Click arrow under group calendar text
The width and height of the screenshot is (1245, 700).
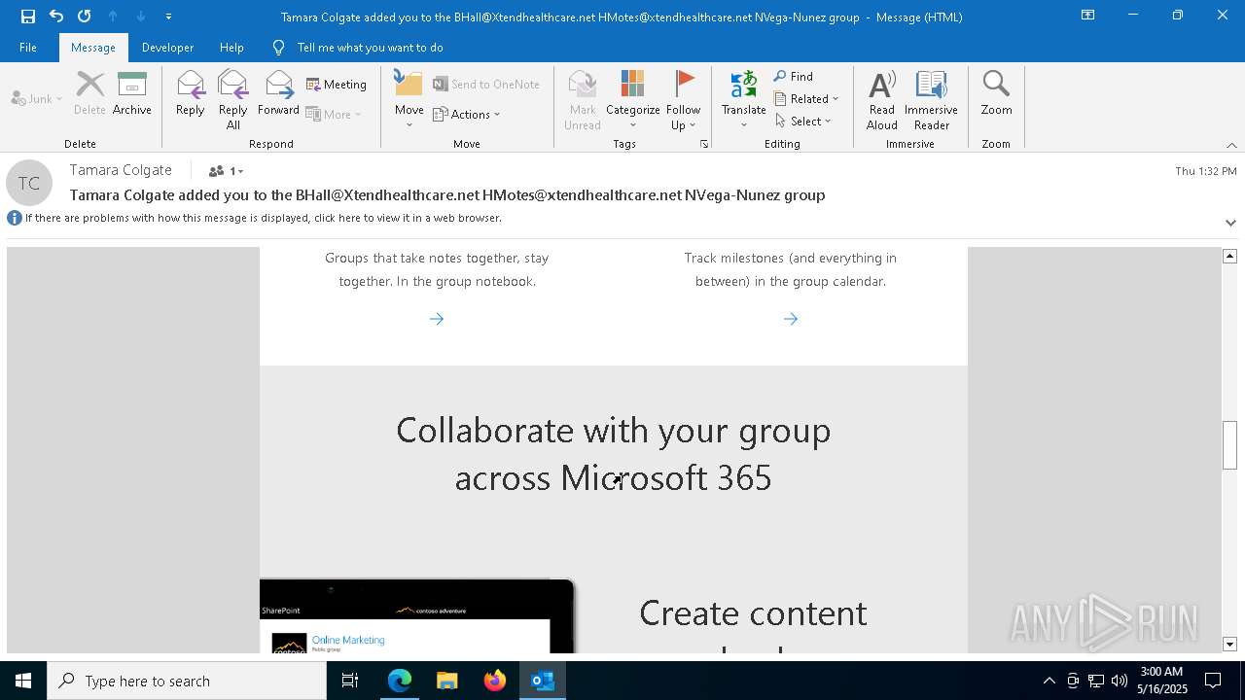[791, 319]
